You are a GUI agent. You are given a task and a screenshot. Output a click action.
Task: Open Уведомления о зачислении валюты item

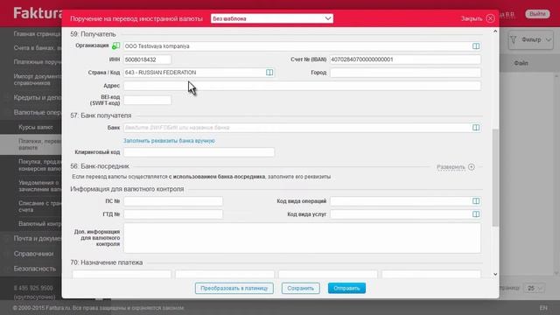(x=39, y=185)
